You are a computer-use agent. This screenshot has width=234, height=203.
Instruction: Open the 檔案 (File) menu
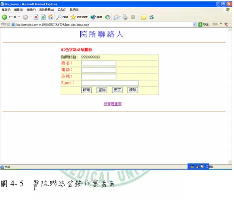[6, 10]
